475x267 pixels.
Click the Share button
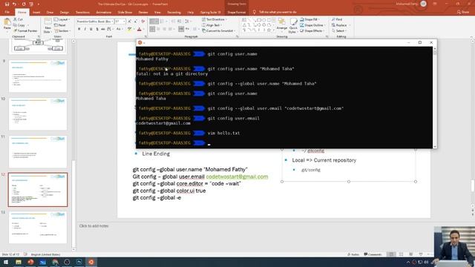pyautogui.click(x=463, y=12)
